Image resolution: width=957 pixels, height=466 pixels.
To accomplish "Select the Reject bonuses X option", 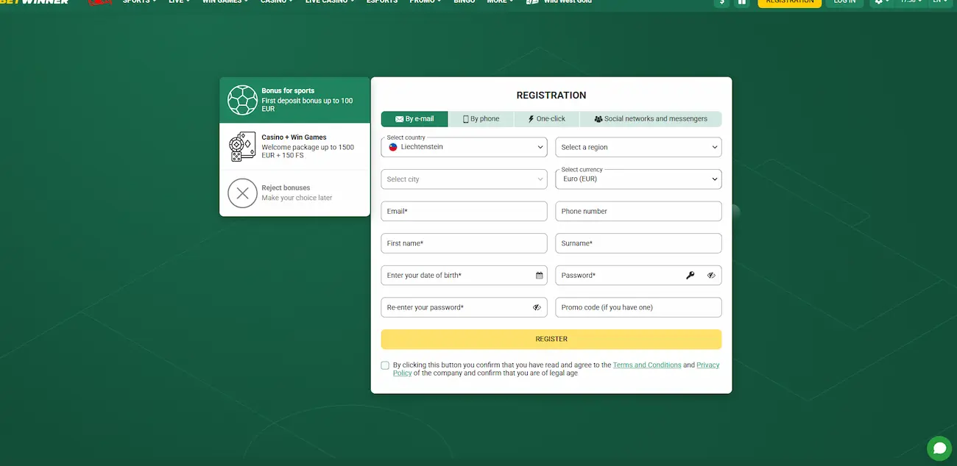I will (294, 193).
